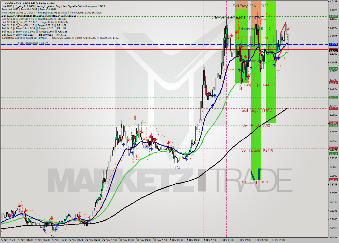Click the 1.2185 value on price axis

click(333, 2)
